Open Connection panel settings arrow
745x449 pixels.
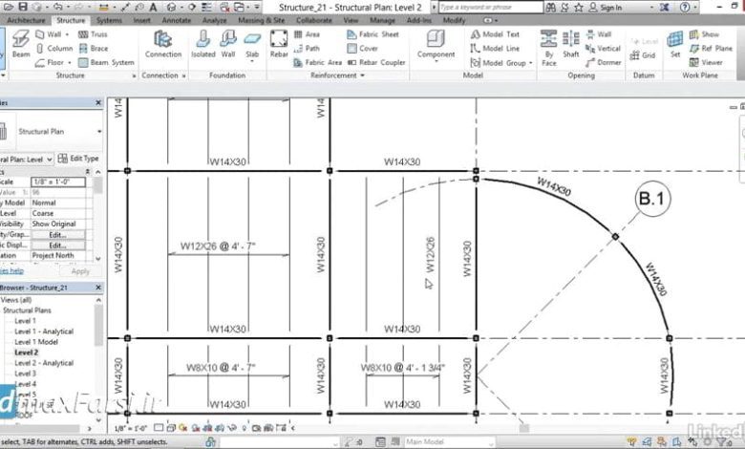pos(184,75)
